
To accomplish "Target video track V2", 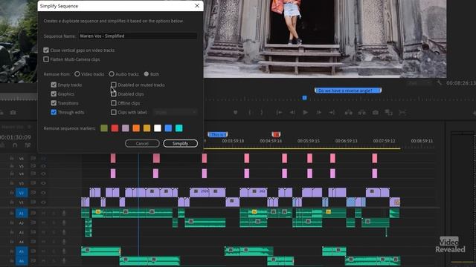I will click(x=22, y=193).
